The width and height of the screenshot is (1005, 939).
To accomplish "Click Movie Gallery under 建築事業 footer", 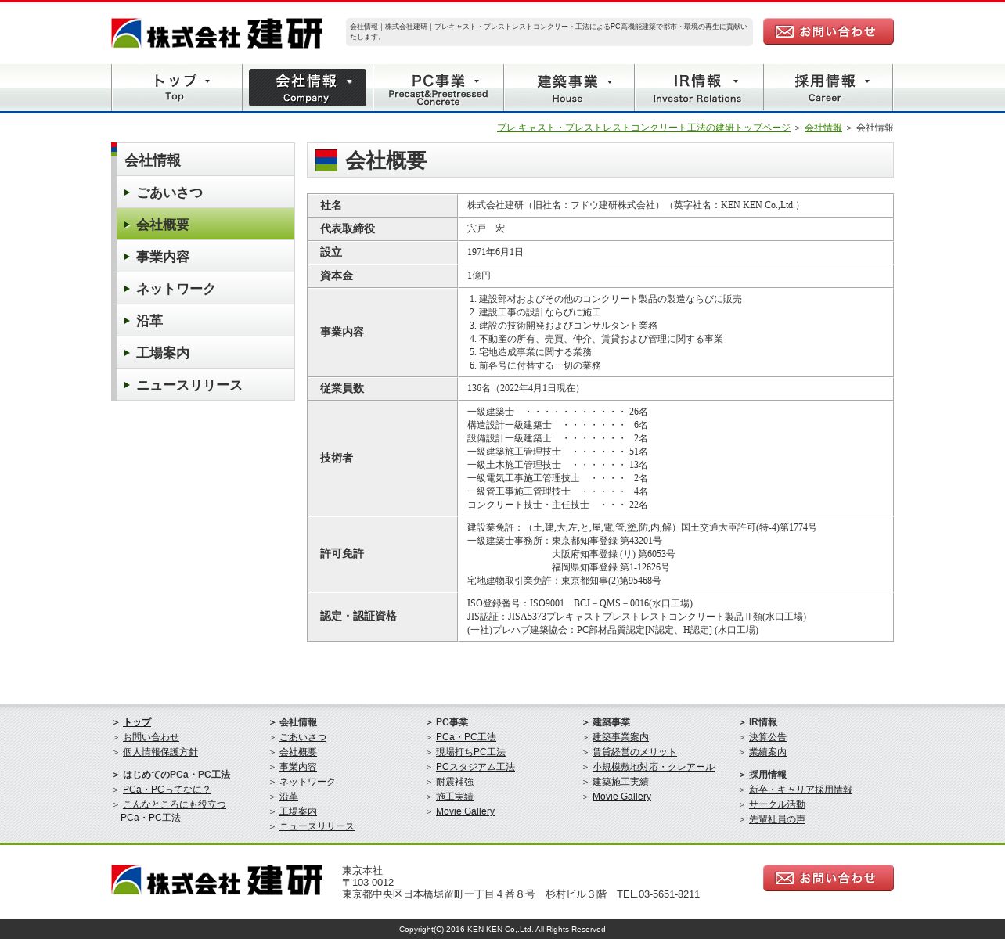I will click(x=621, y=797).
